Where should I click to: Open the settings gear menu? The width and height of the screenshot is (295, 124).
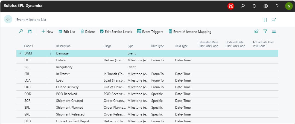click(266, 6)
